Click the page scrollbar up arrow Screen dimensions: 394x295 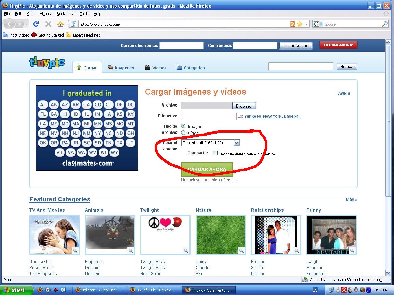[x=388, y=42]
